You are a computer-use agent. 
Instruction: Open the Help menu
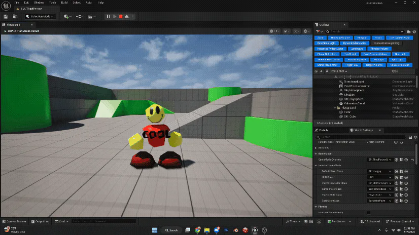click(x=100, y=3)
